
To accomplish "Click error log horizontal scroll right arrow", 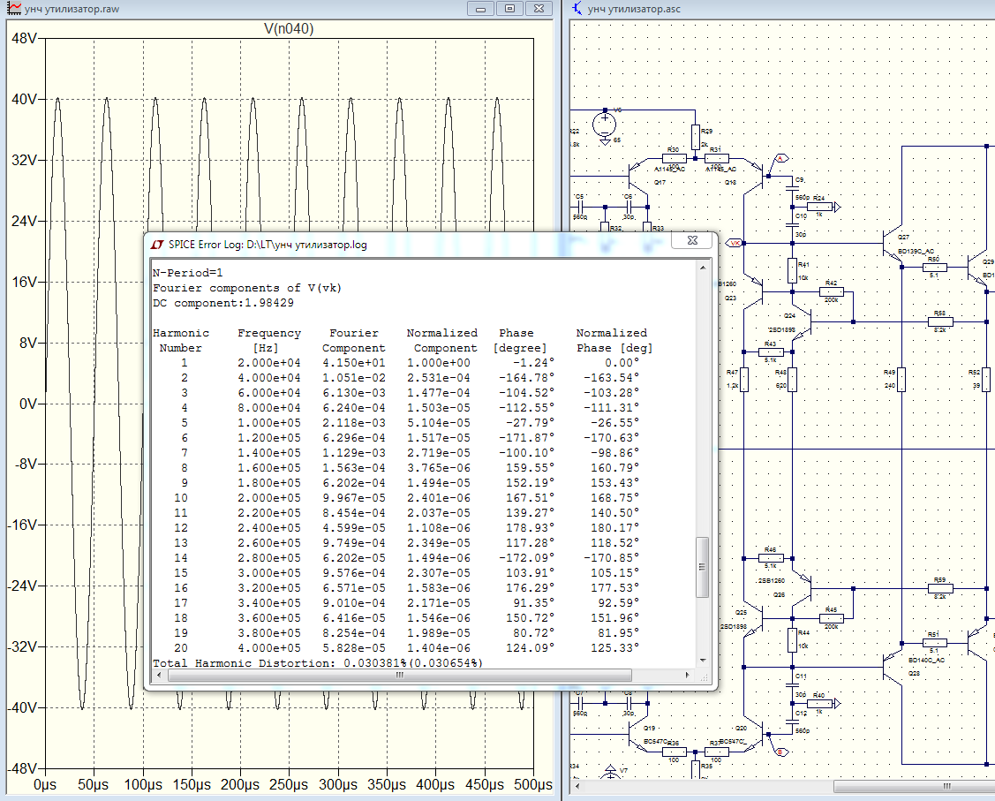I will (689, 675).
